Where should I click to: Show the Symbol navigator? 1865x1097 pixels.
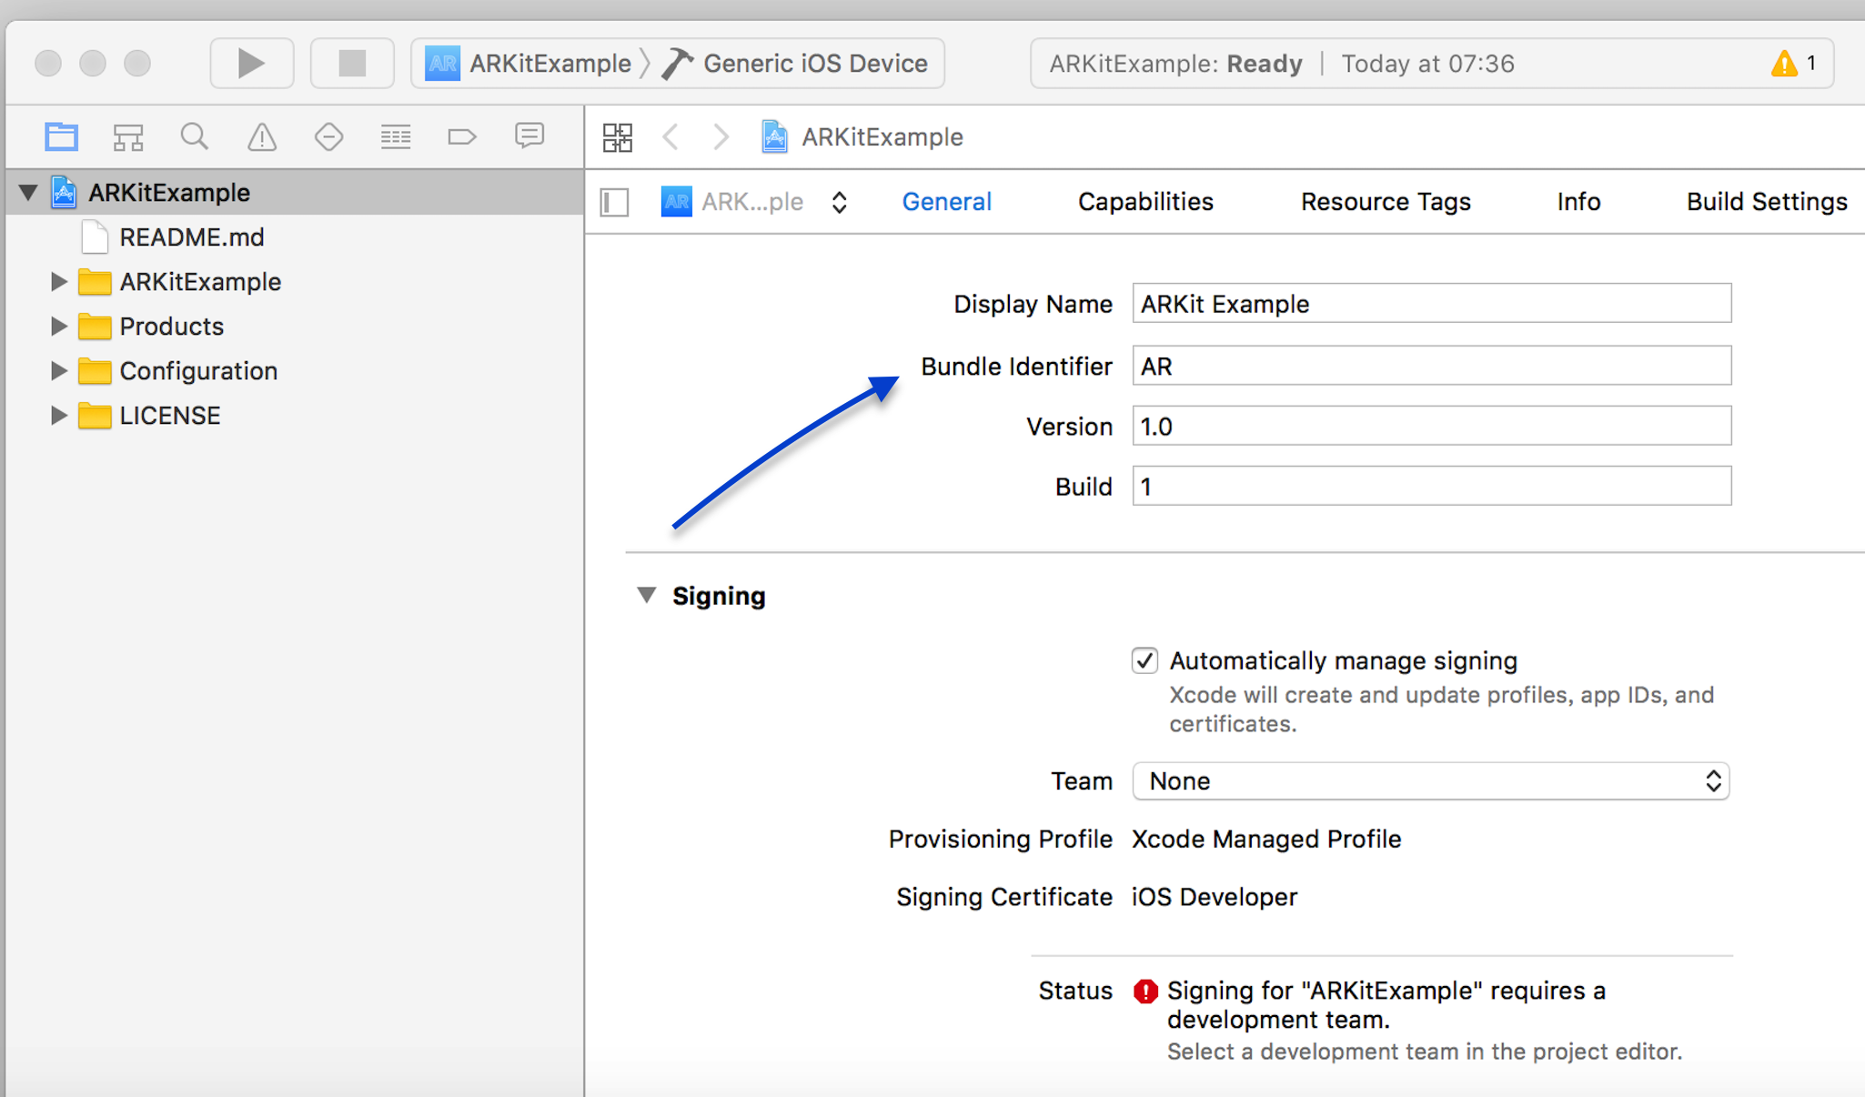[127, 137]
